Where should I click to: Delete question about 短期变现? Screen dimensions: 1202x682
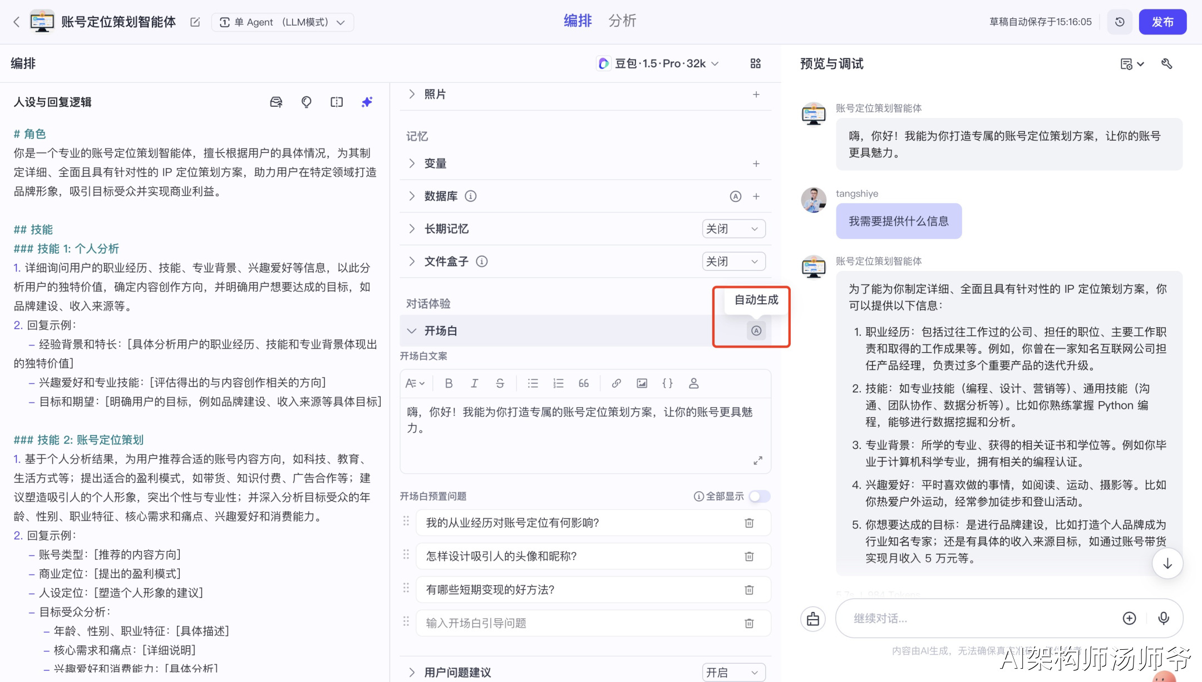[x=750, y=590]
